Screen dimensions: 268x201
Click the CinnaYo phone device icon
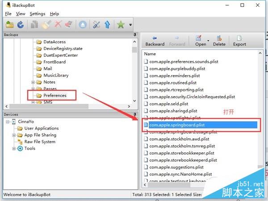coord(14,121)
